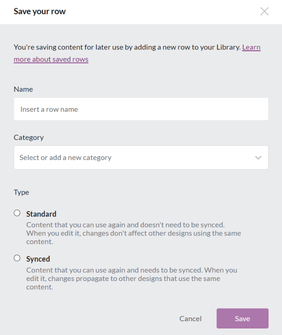The width and height of the screenshot is (282, 335).
Task: Click the Category field label
Action: click(28, 137)
